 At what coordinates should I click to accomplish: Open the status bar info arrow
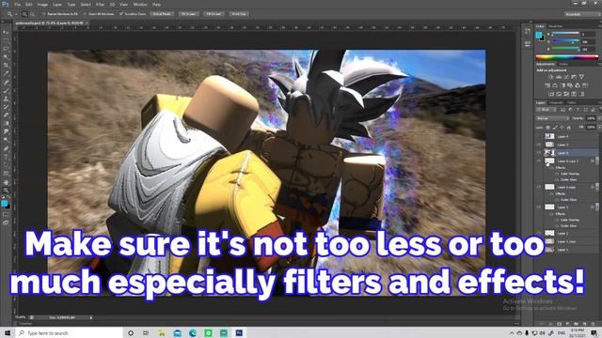tap(91, 317)
